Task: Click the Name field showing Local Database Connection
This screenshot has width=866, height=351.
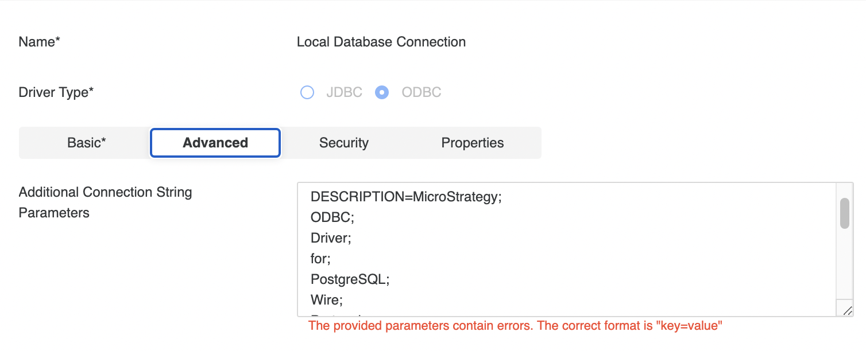Action: pos(381,41)
